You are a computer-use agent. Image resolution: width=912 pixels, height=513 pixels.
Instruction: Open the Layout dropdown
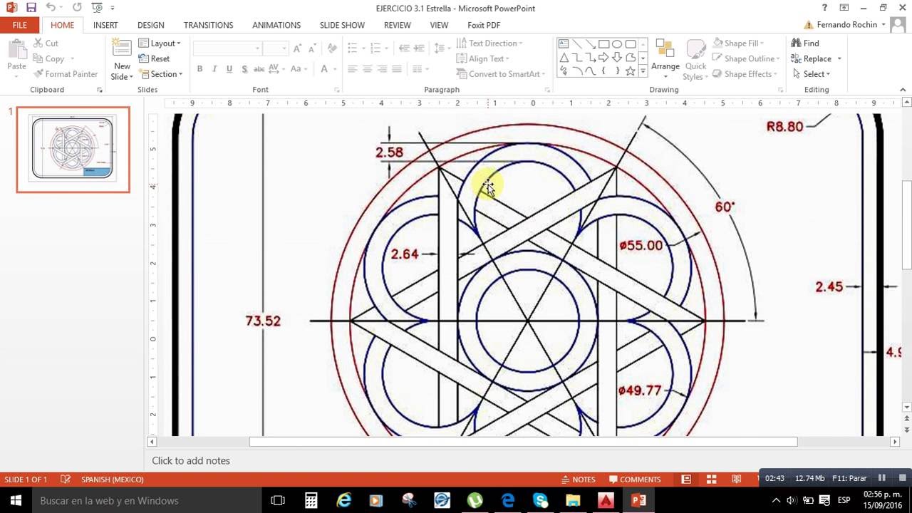pos(160,43)
